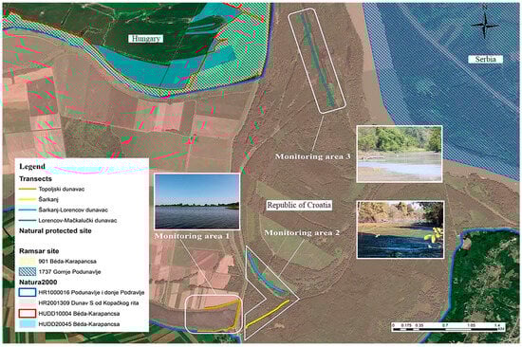Click the 901 Béda-Karapancsa legend text
Screen dimensions: 522x347
(67, 261)
